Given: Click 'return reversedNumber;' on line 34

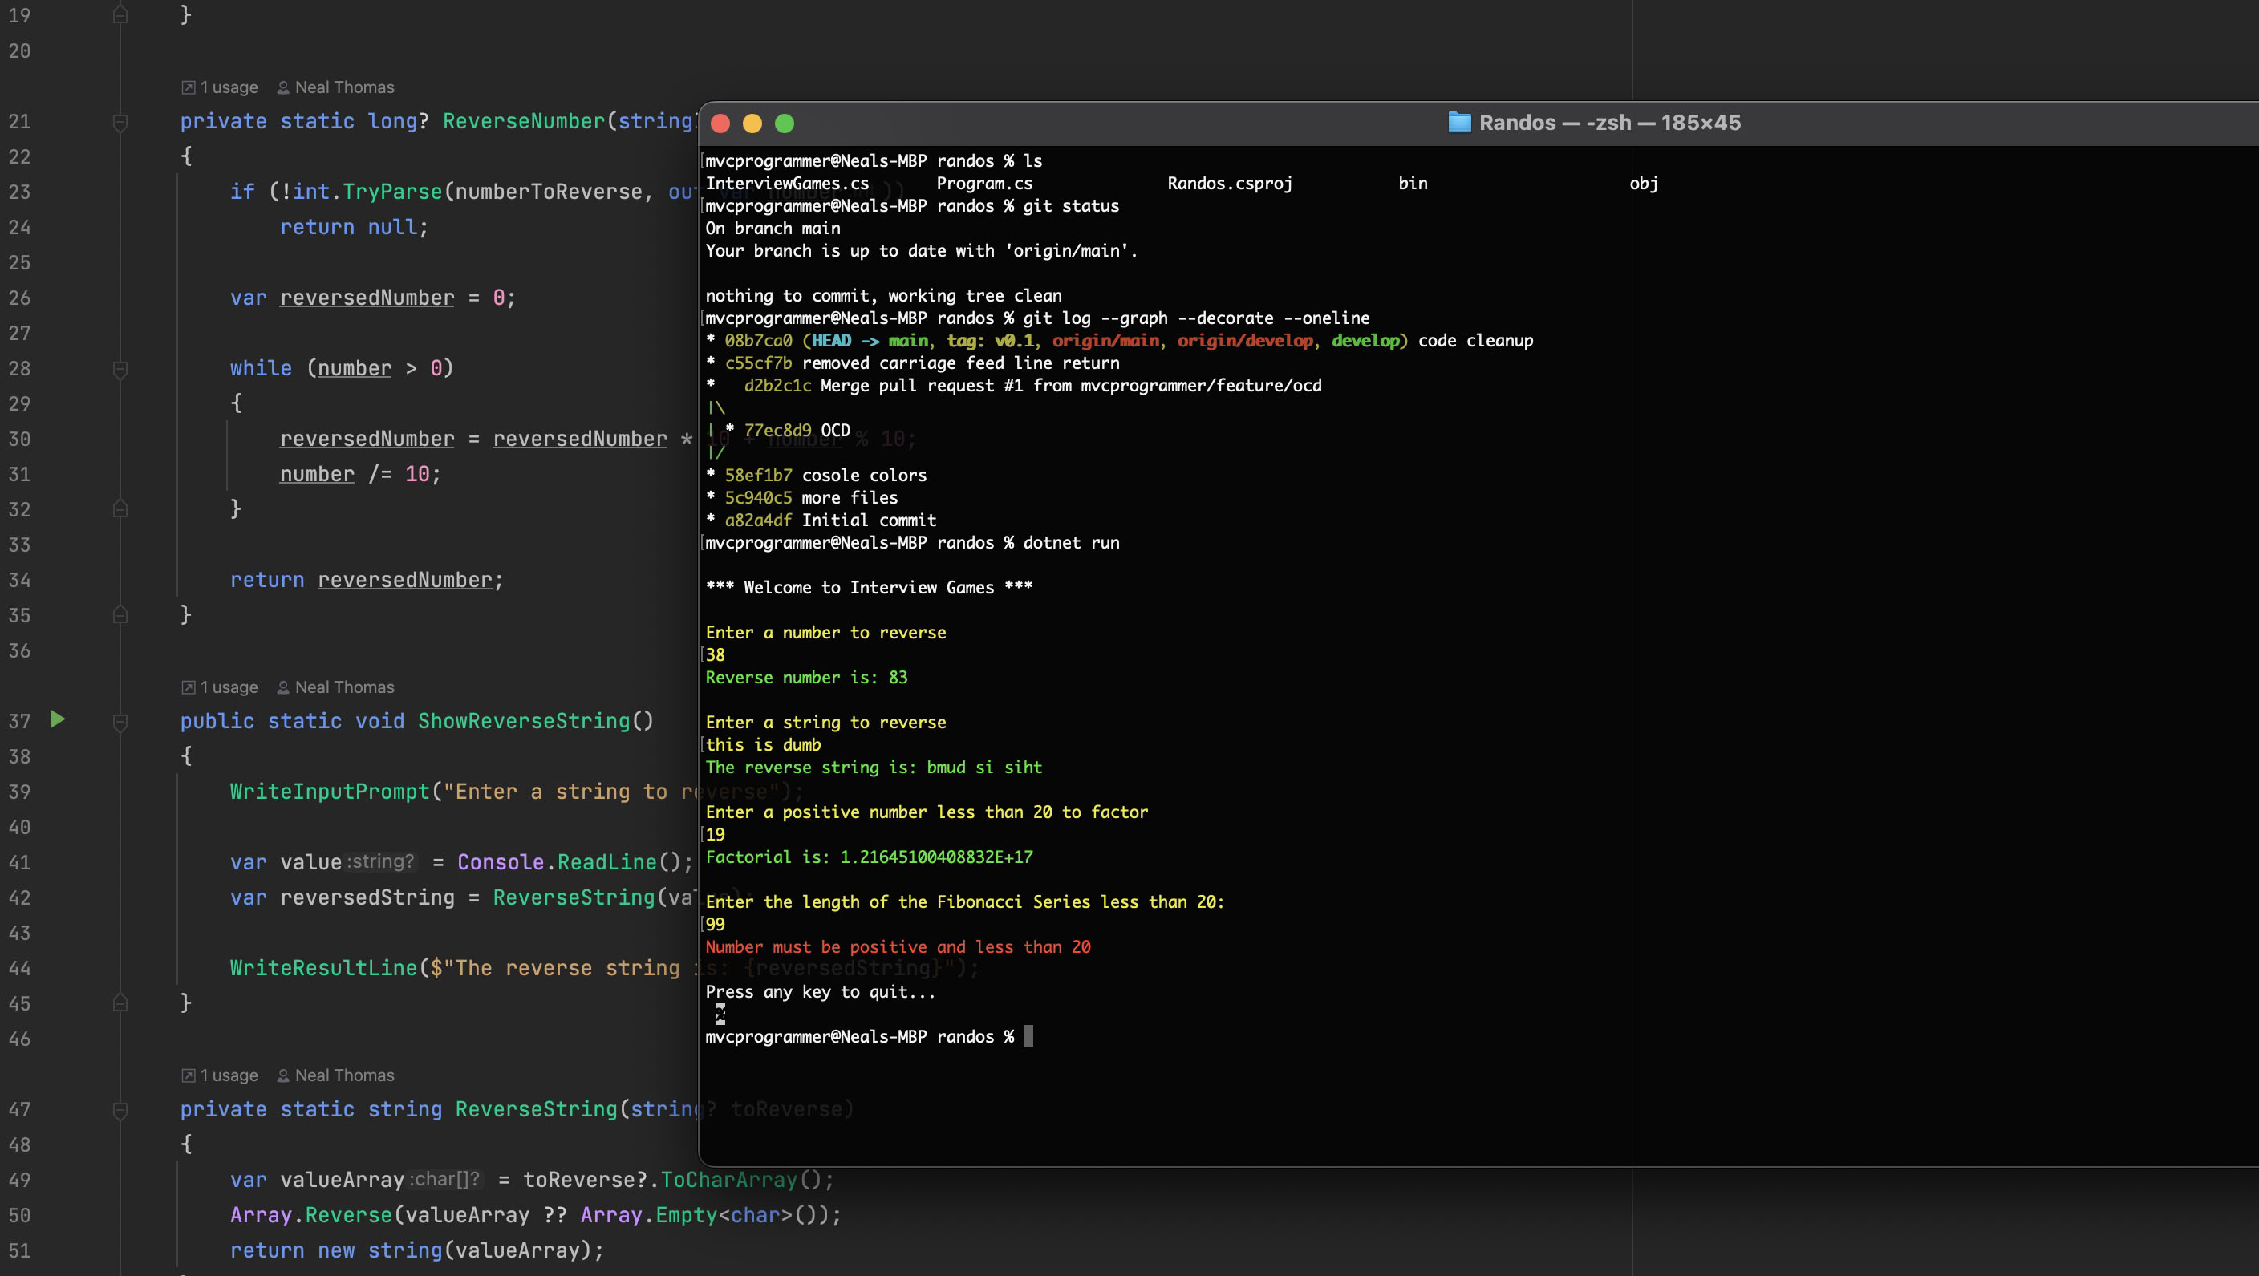Looking at the screenshot, I should tap(367, 581).
